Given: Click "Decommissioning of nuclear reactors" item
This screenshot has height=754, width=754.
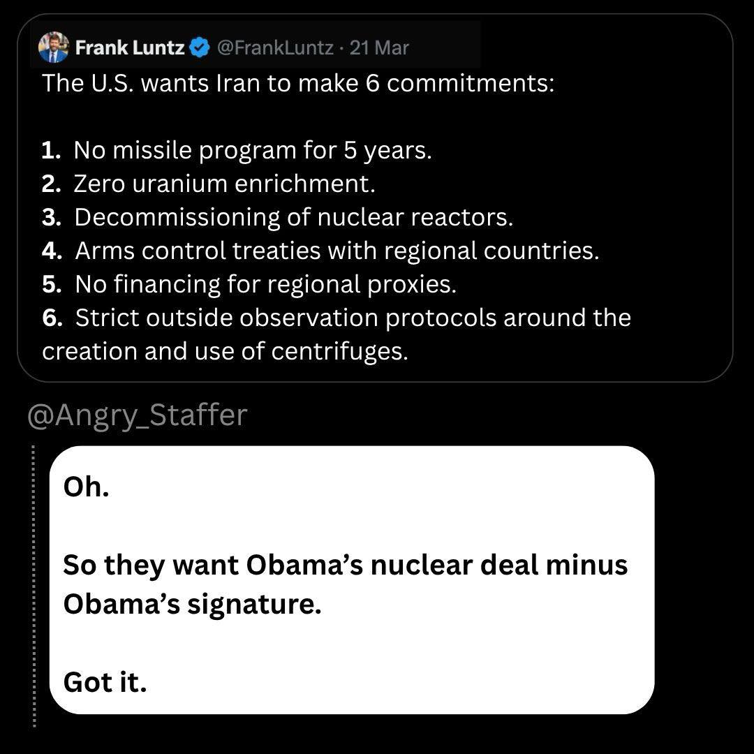Looking at the screenshot, I should (x=293, y=216).
